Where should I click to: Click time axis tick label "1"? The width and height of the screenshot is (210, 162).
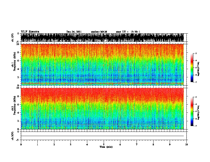(x=37, y=145)
